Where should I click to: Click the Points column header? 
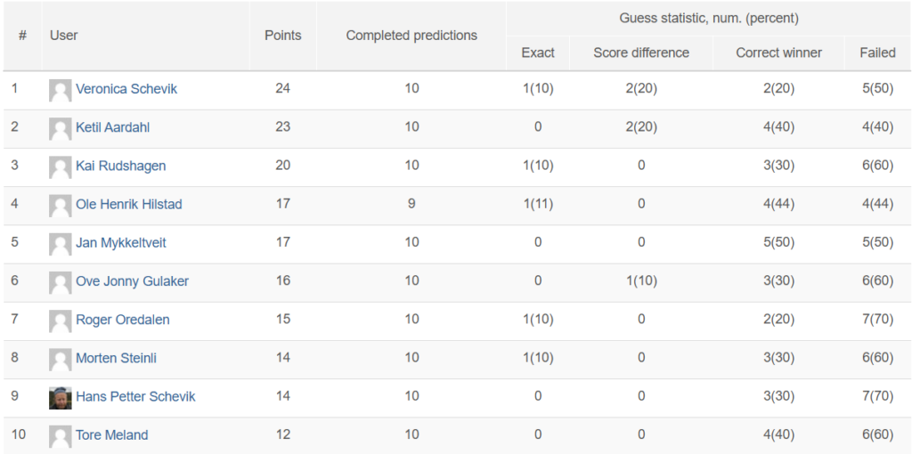tap(283, 36)
